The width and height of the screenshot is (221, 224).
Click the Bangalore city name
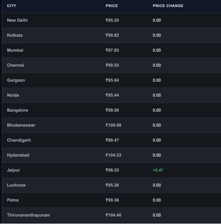(17, 110)
